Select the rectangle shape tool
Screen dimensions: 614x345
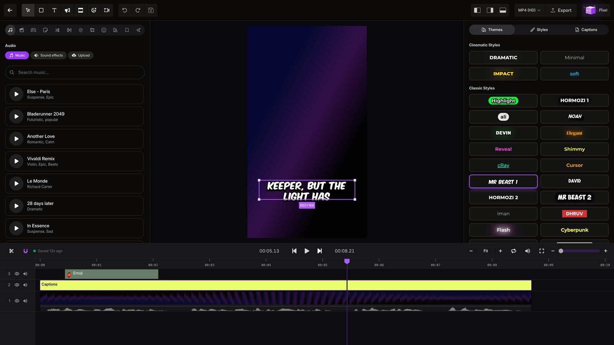pyautogui.click(x=41, y=10)
